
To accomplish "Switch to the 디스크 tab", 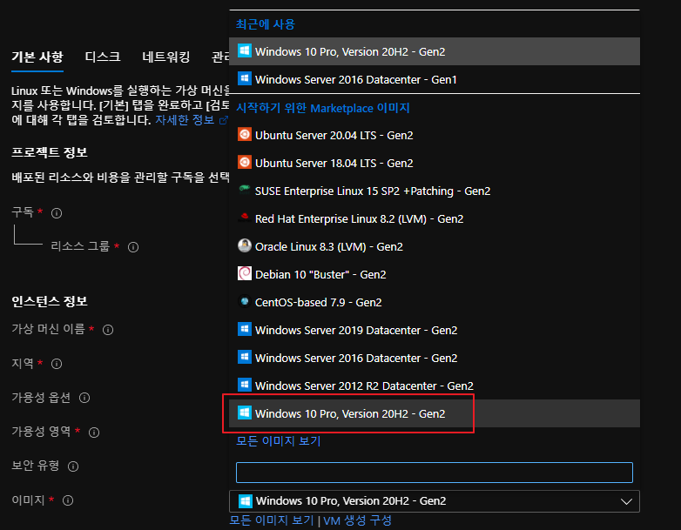I will pyautogui.click(x=103, y=57).
